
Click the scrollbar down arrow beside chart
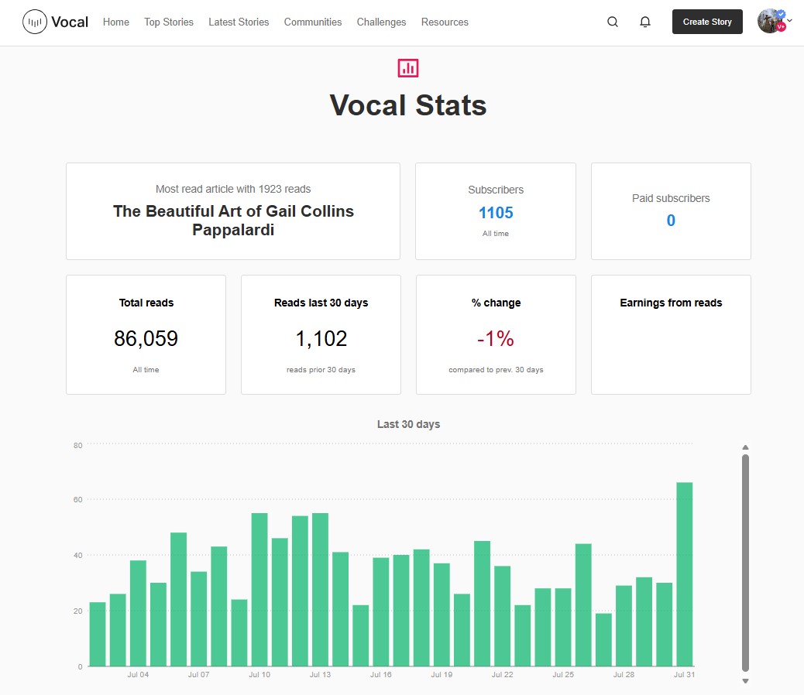[x=746, y=681]
